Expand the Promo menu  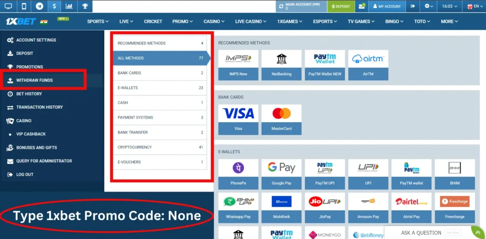183,22
